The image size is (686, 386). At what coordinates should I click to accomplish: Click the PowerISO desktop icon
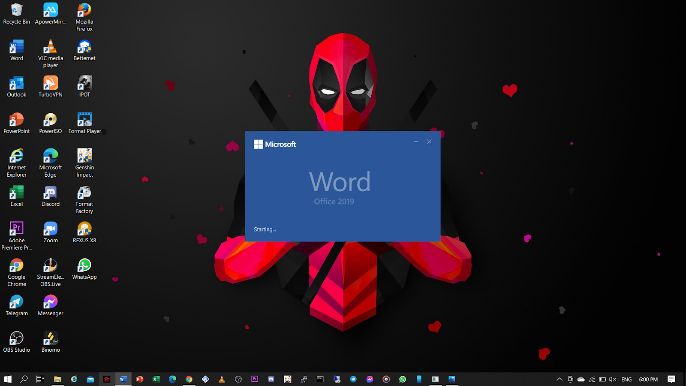pos(51,123)
